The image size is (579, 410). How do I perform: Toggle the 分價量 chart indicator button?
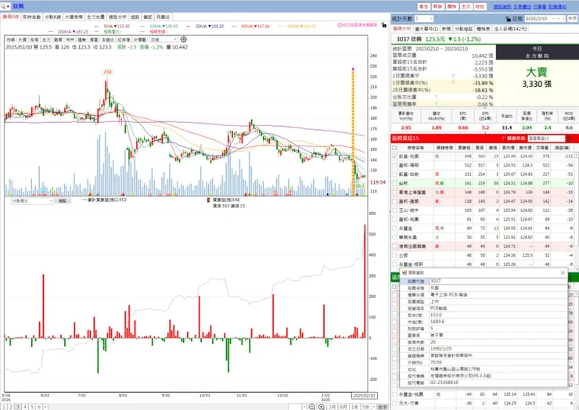(x=139, y=40)
